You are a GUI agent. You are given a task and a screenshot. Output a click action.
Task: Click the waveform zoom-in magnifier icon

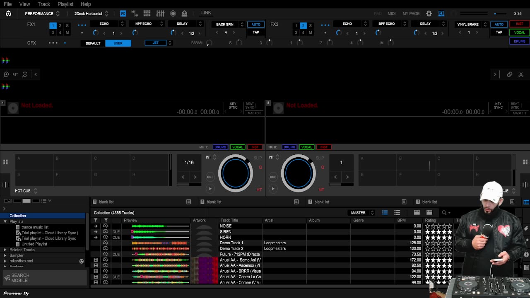(6, 74)
